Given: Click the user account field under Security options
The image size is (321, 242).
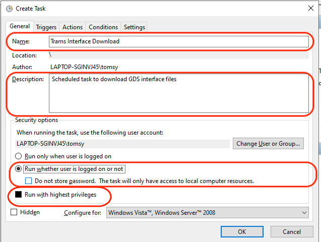Looking at the screenshot, I should coord(122,144).
